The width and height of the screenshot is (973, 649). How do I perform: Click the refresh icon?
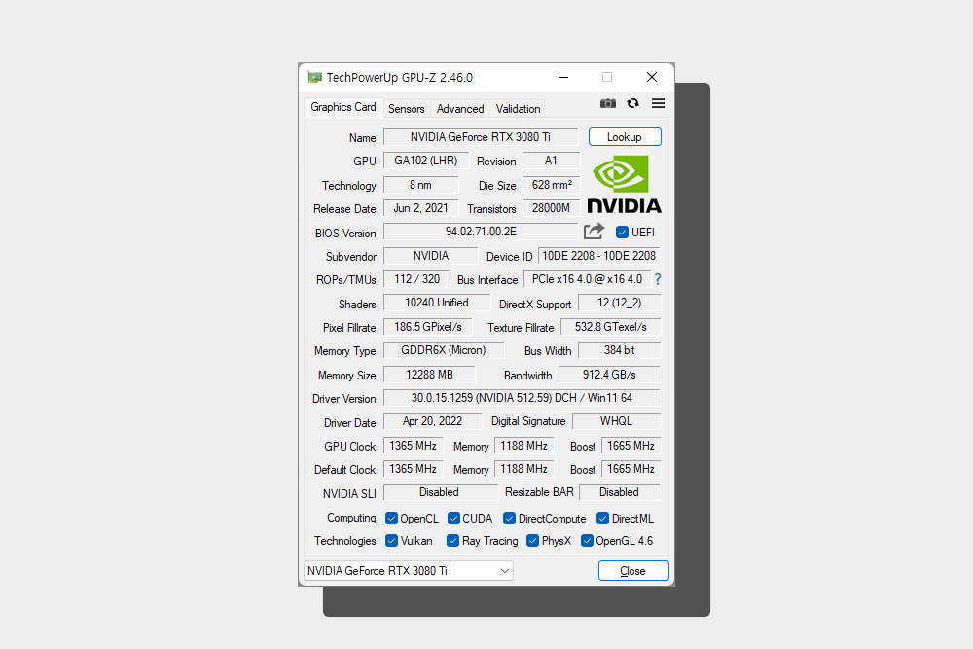[x=632, y=103]
